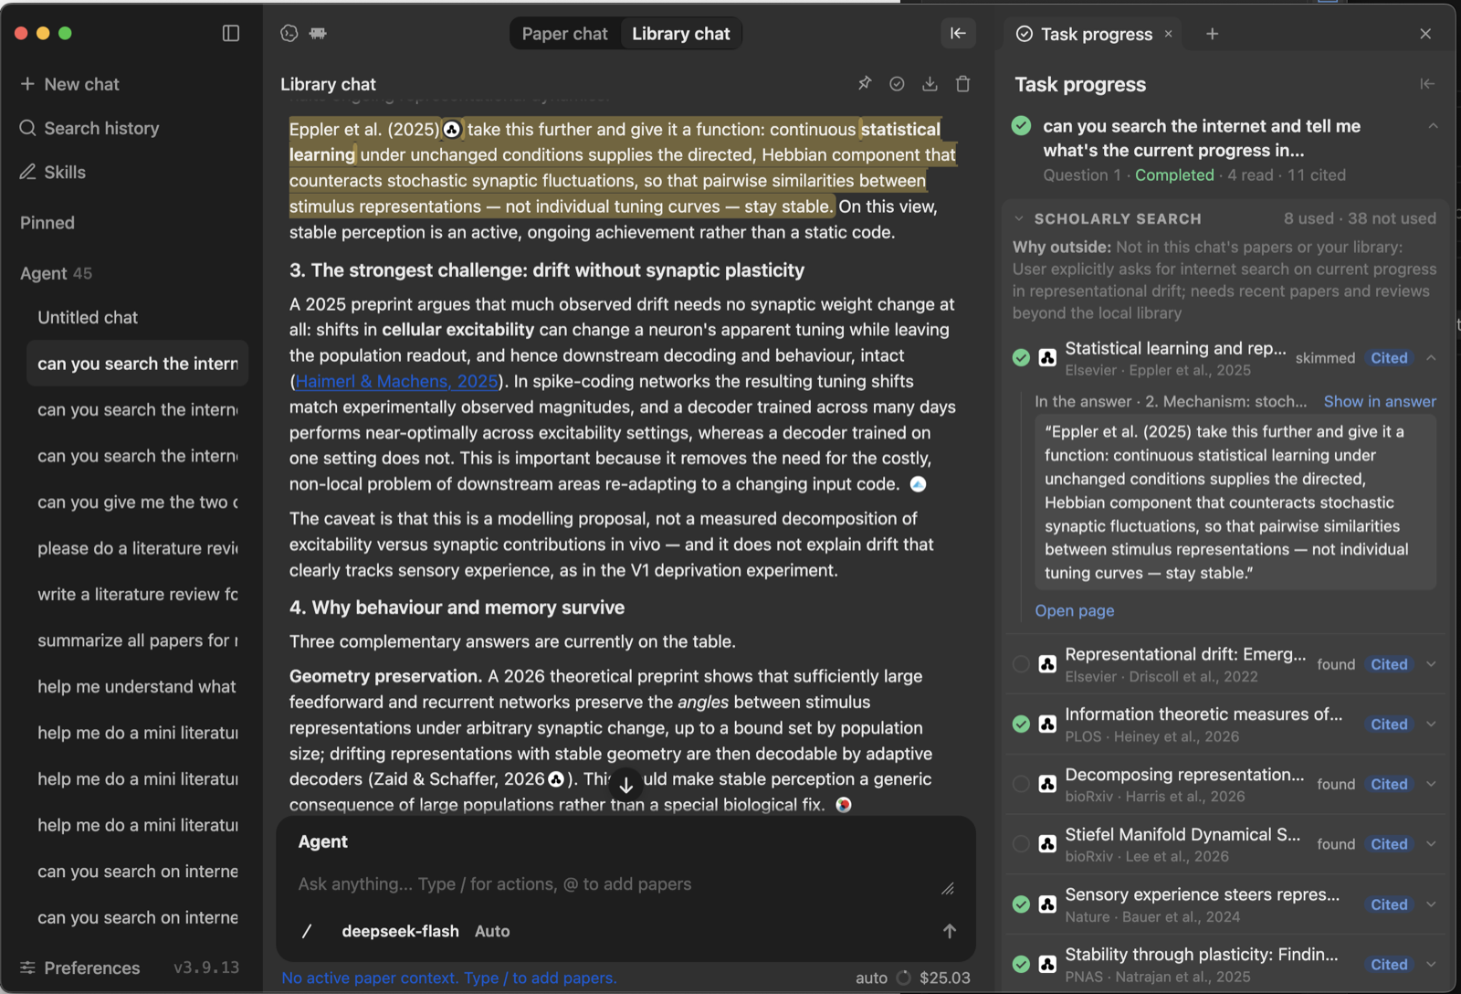
Task: Toggle green check of Information theoretic measures source
Action: 1021,724
